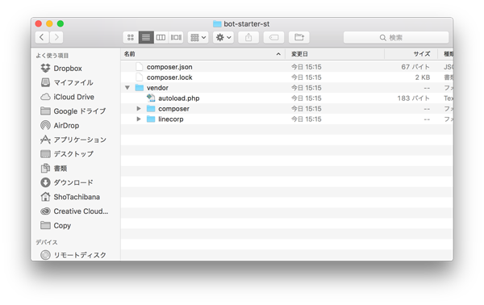Collapse the vendor folder disclosure triangle
The height and width of the screenshot is (305, 484).
pyautogui.click(x=127, y=88)
